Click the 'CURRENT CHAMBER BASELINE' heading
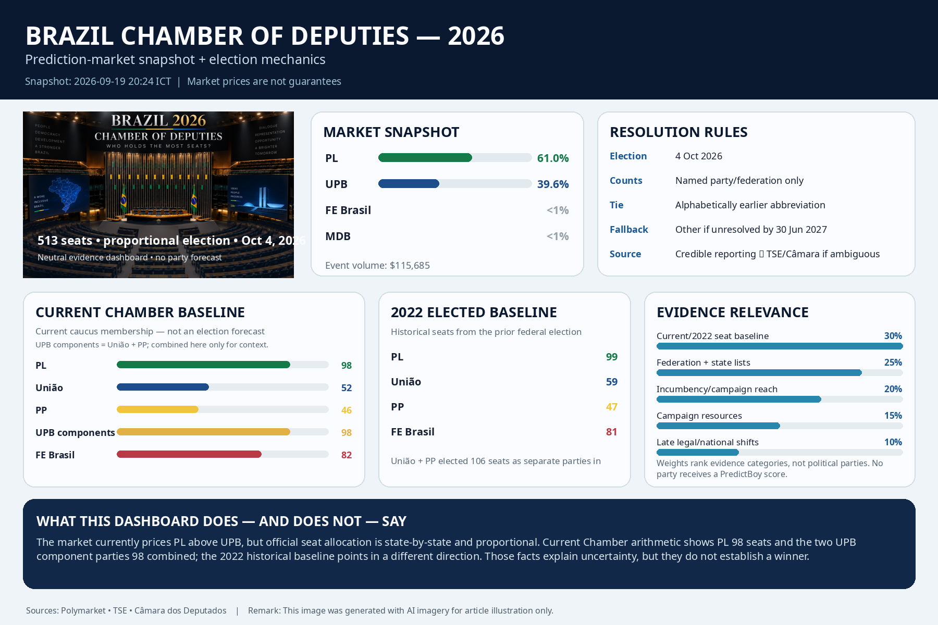This screenshot has height=625, width=938. click(x=140, y=312)
